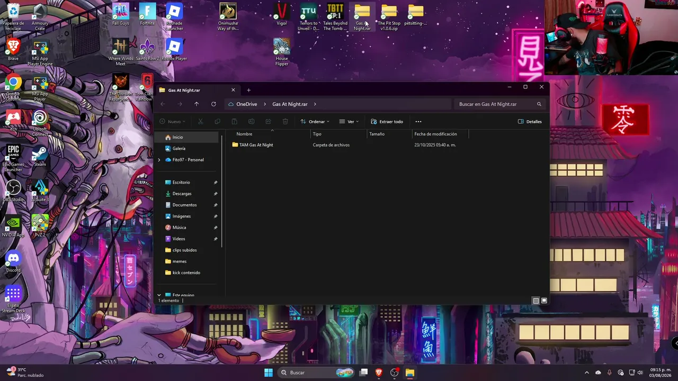Switch to large thumbnails view in status bar
678x381 pixels.
(544, 301)
